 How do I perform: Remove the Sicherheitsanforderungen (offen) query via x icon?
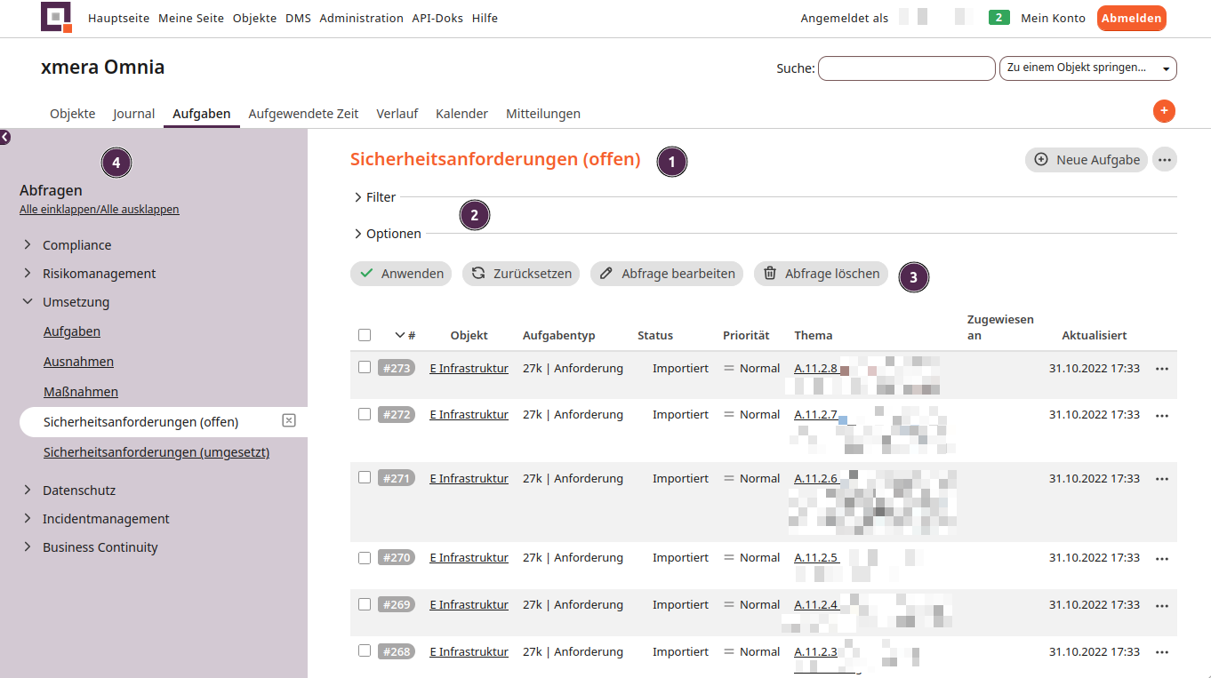[289, 420]
